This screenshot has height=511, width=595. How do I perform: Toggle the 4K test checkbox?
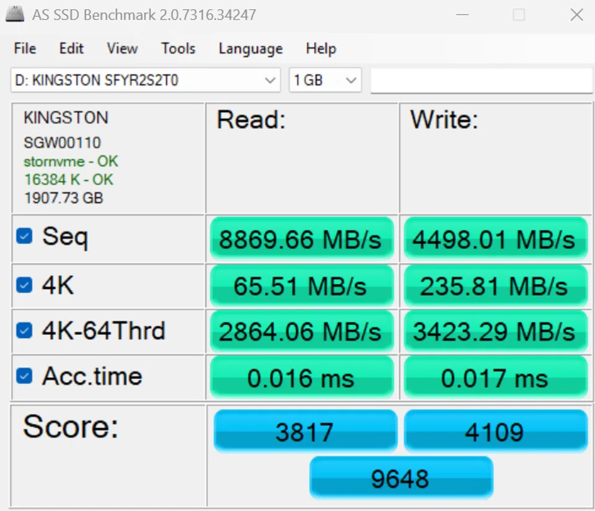click(24, 285)
